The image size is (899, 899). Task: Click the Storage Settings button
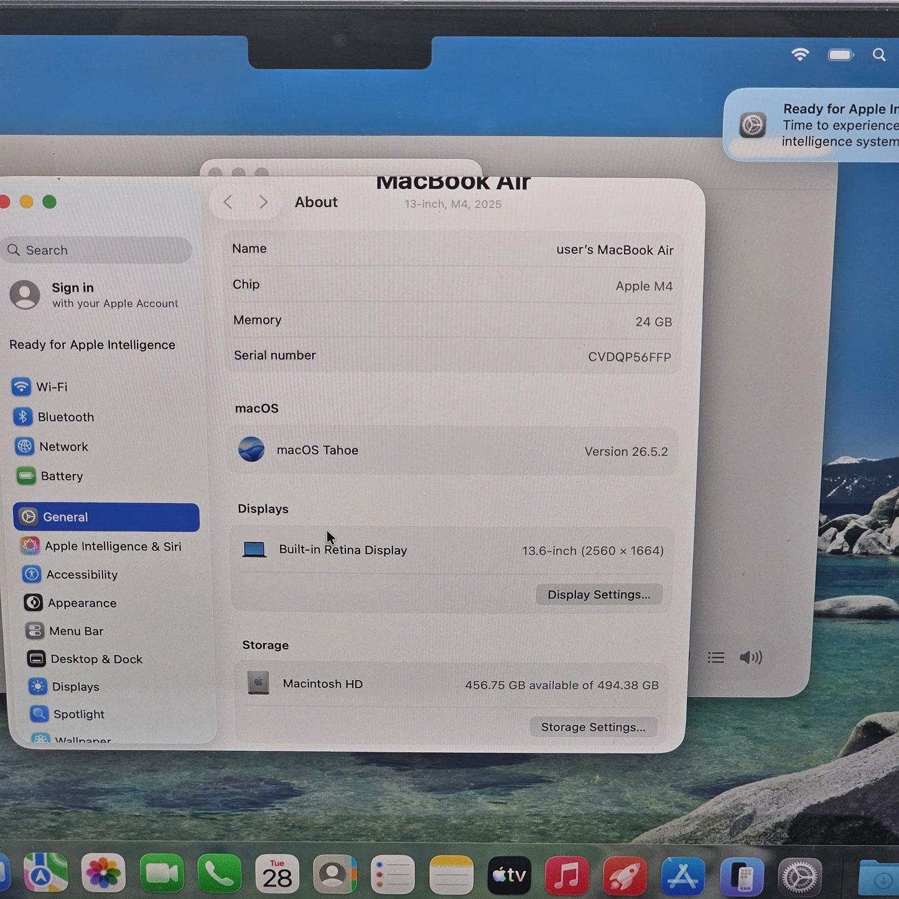coord(593,727)
